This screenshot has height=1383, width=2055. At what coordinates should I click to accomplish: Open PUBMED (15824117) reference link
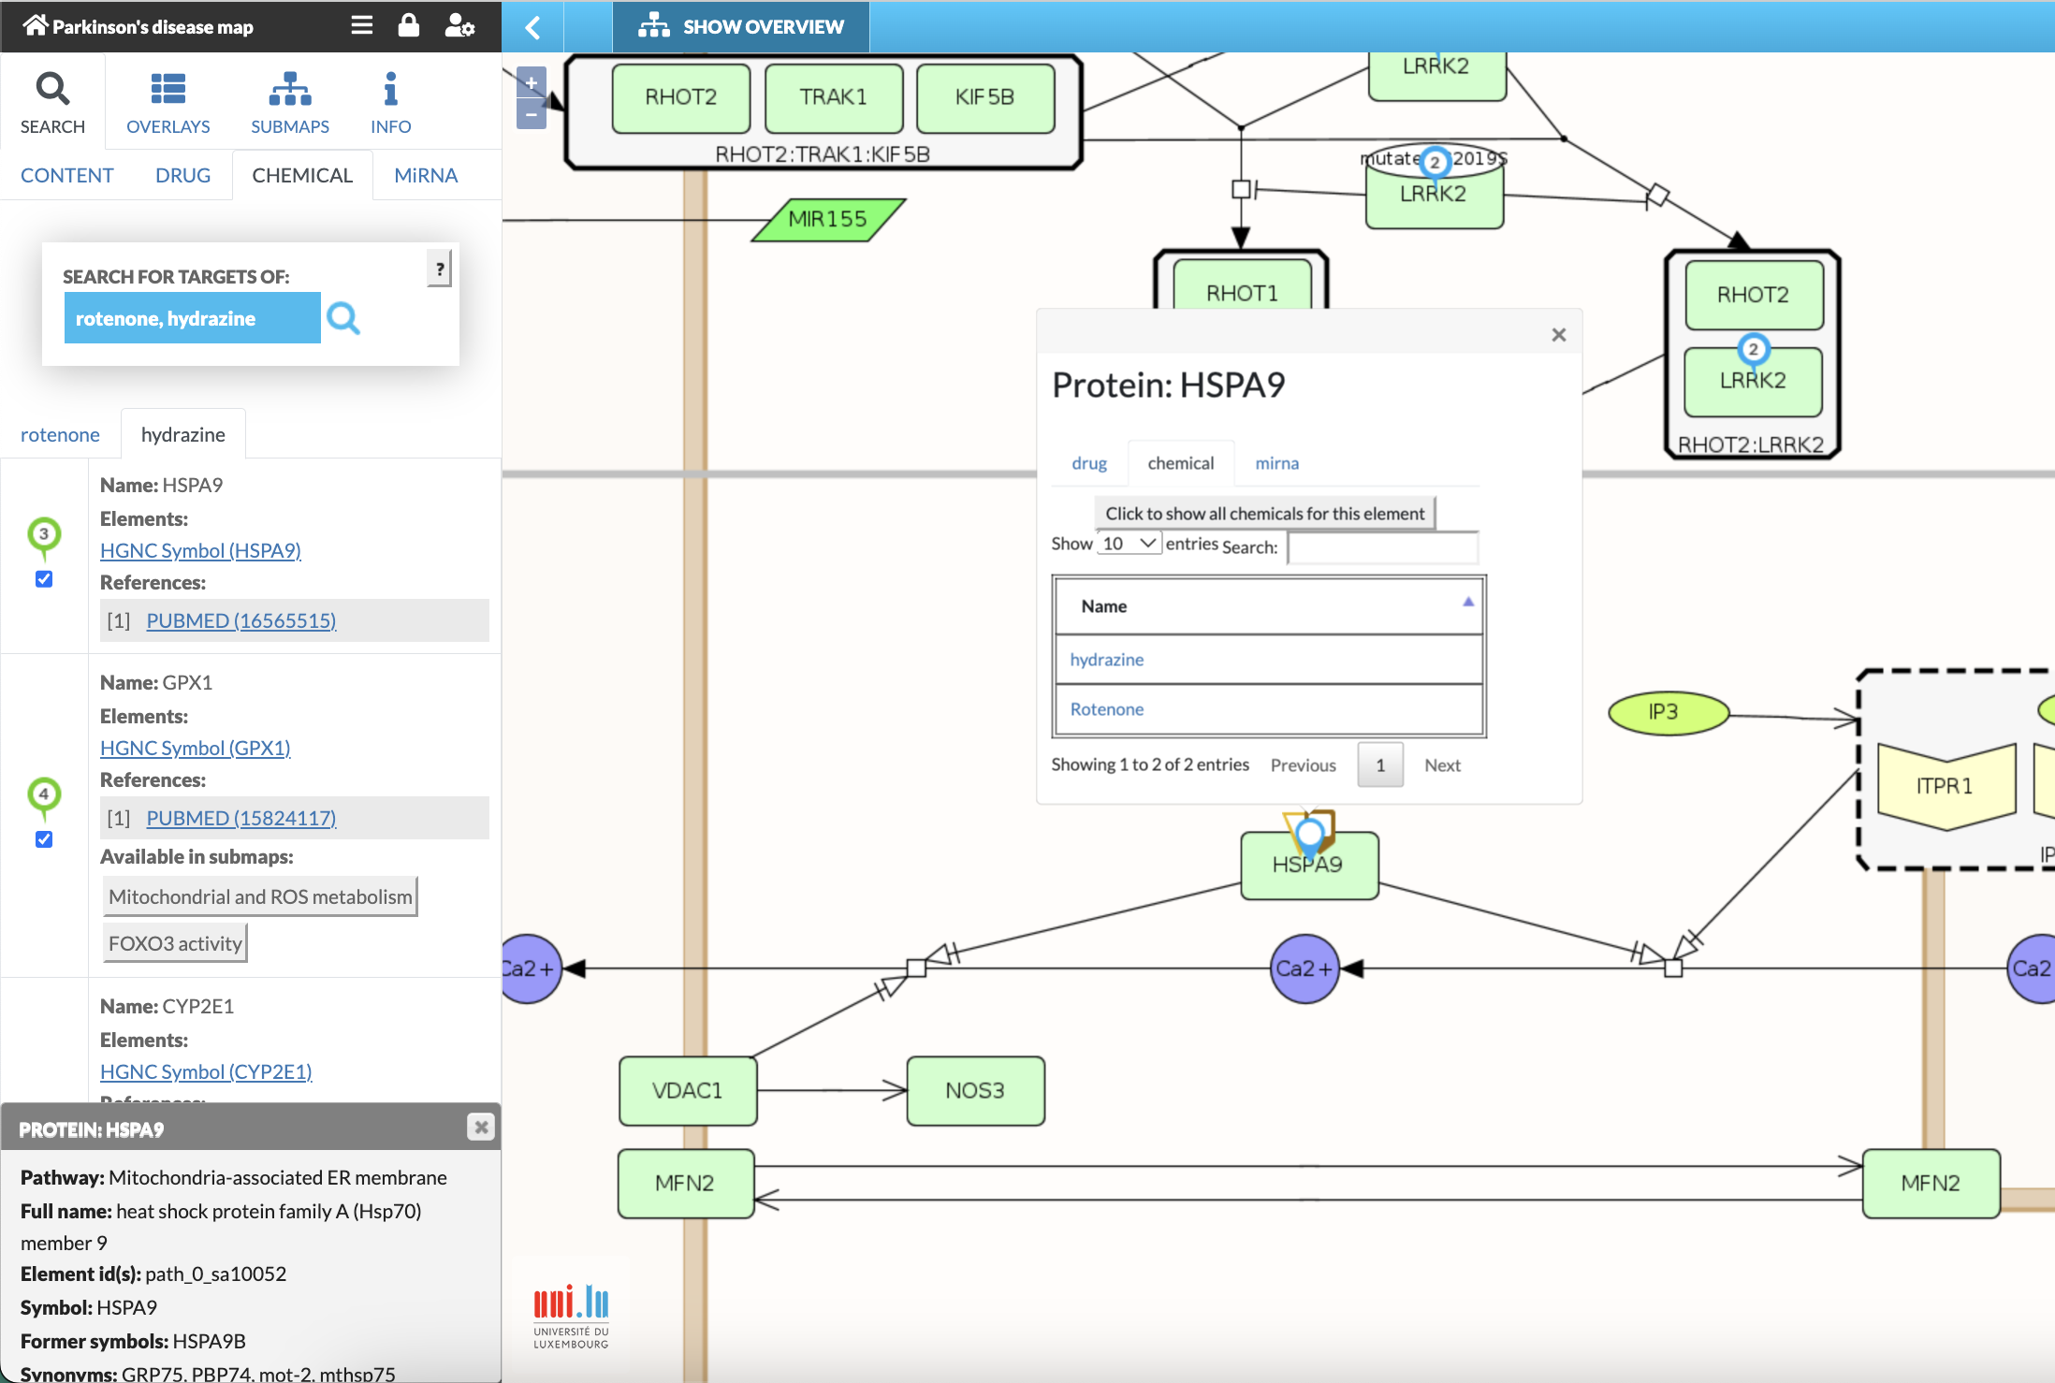[241, 818]
